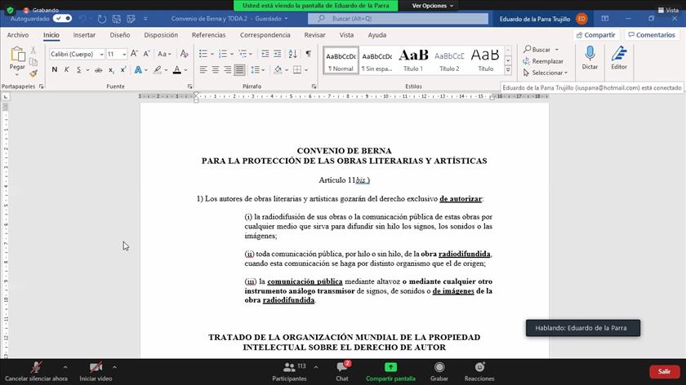Click the Dictar microphone icon
686x385 pixels.
pos(590,53)
